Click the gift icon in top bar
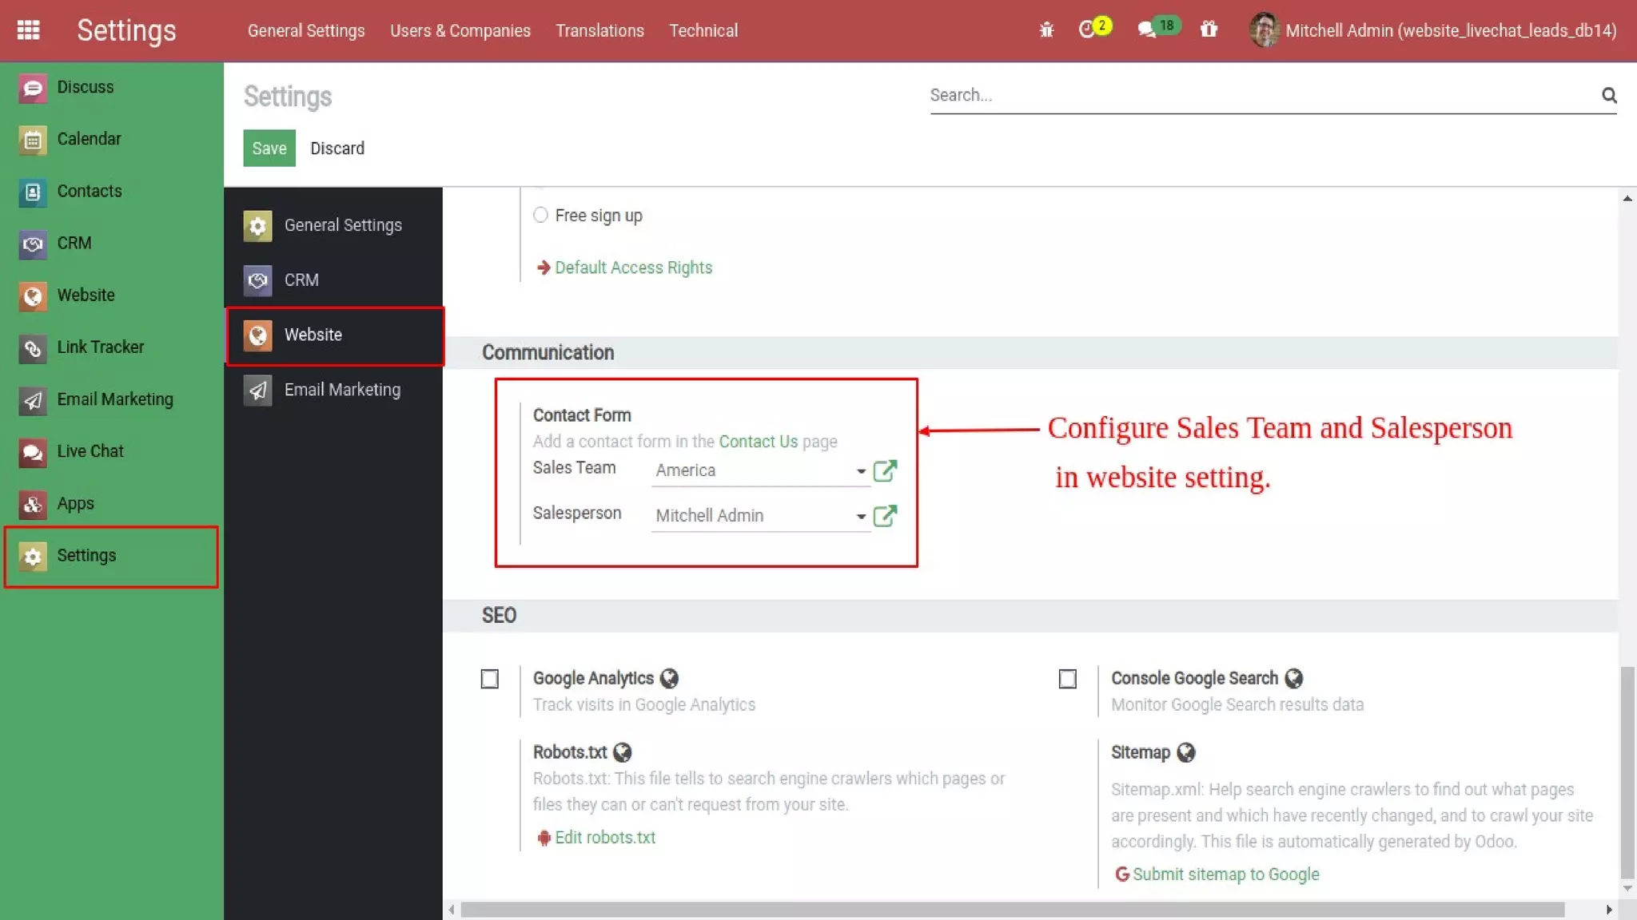This screenshot has height=920, width=1637. (1209, 30)
